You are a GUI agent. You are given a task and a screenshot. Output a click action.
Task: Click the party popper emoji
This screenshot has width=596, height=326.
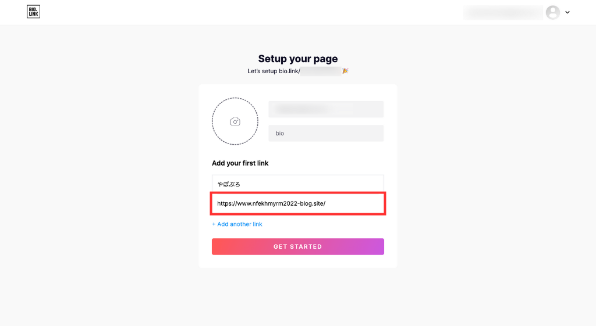coord(345,71)
